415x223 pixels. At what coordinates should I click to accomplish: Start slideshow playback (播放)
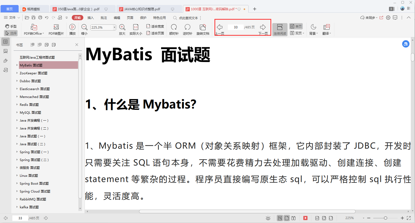[x=73, y=30]
